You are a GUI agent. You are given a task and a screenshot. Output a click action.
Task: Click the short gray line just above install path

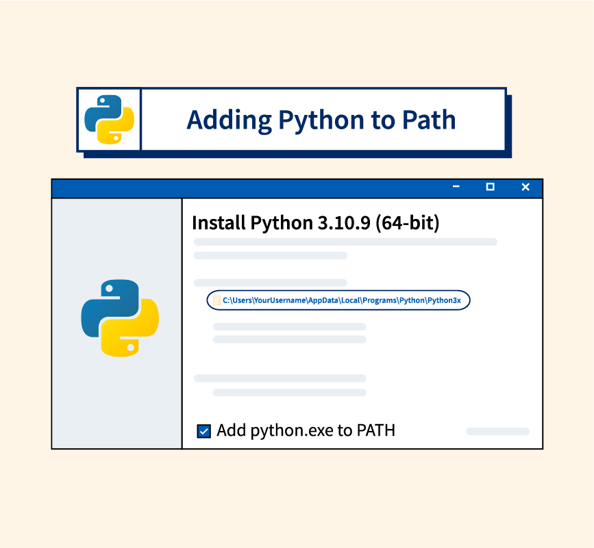[x=270, y=283]
